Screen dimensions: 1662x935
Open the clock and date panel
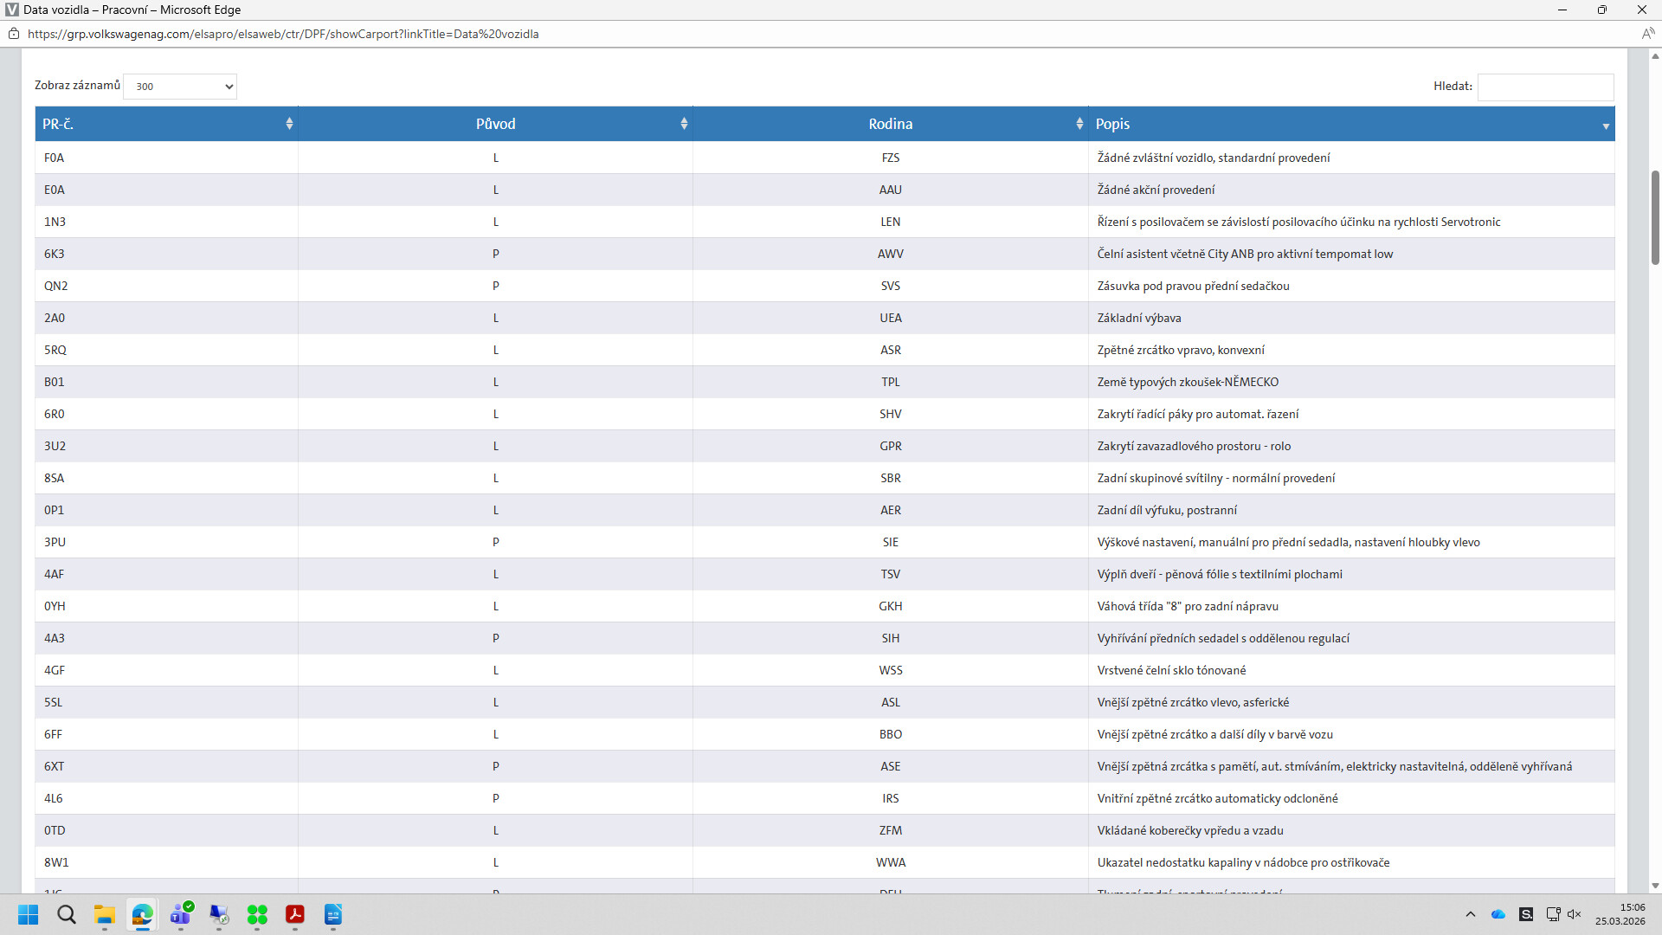coord(1620,914)
